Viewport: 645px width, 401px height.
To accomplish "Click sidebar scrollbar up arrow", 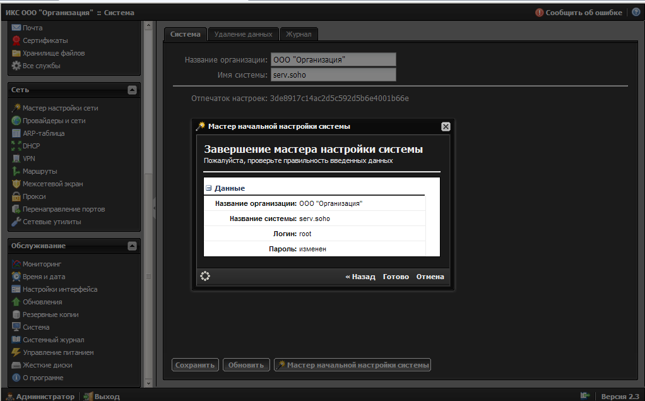I will 148,25.
